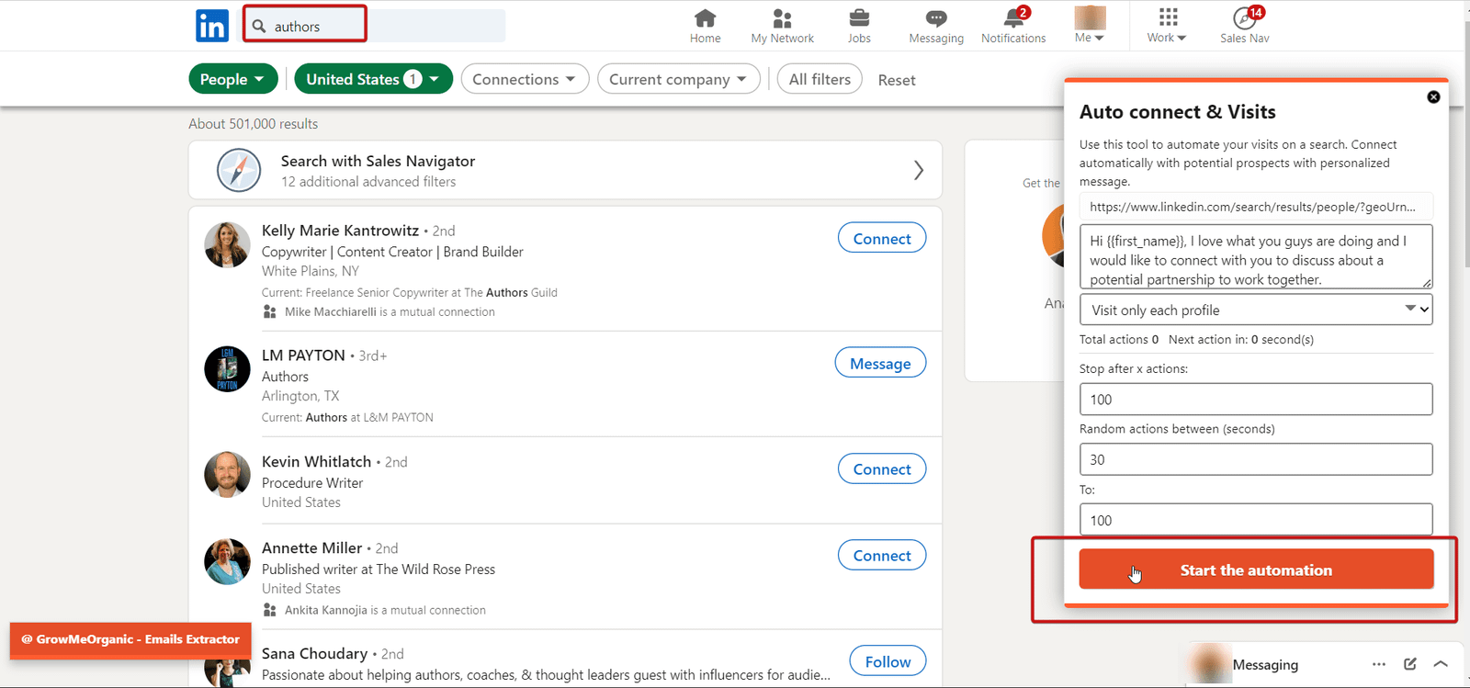1470x688 pixels.
Task: Click the To seconds field
Action: click(x=1256, y=520)
